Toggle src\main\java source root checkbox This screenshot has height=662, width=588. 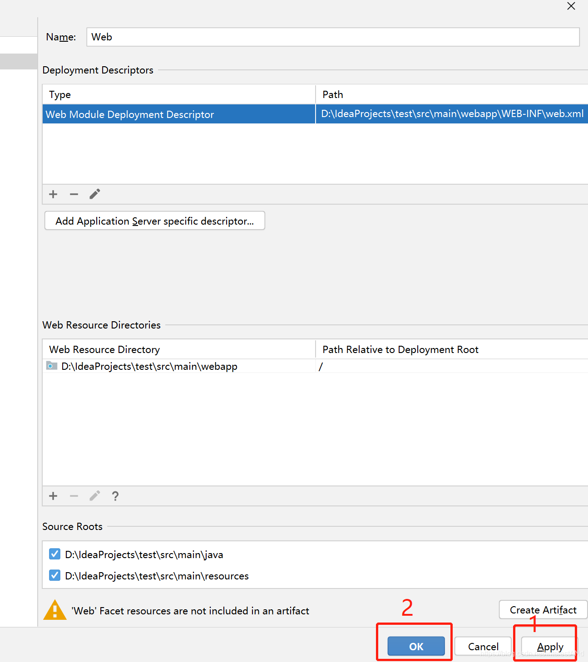pyautogui.click(x=54, y=554)
